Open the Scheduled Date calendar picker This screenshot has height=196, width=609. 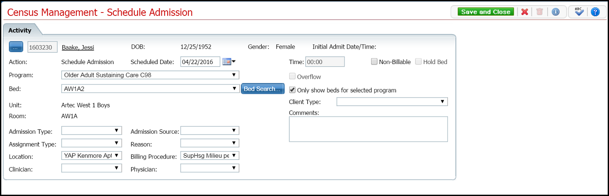227,62
